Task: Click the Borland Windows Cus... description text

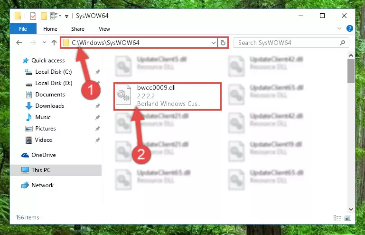Action: pyautogui.click(x=169, y=104)
